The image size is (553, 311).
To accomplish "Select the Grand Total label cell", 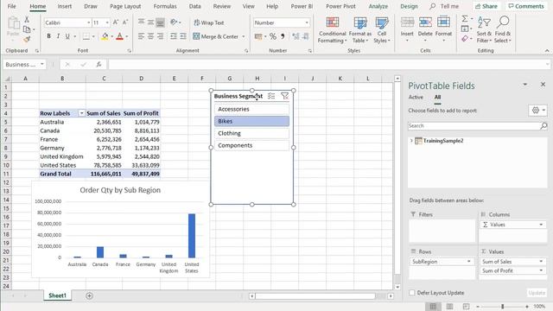I will pos(62,174).
